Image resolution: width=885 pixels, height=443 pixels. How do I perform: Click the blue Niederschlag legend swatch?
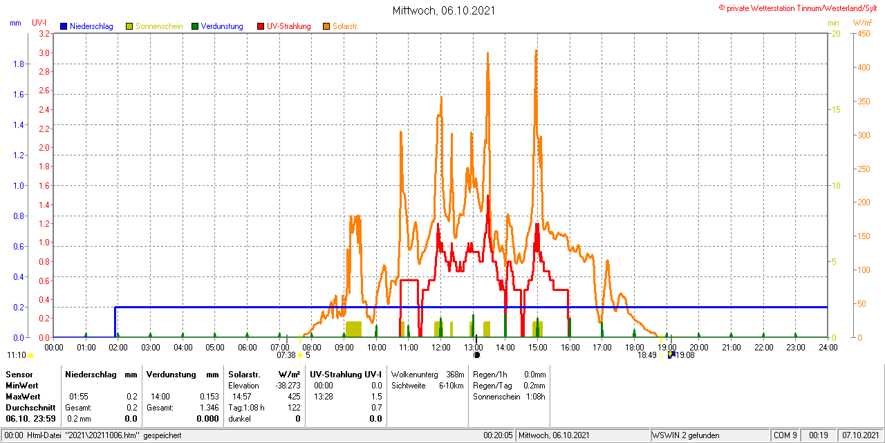pos(64,26)
